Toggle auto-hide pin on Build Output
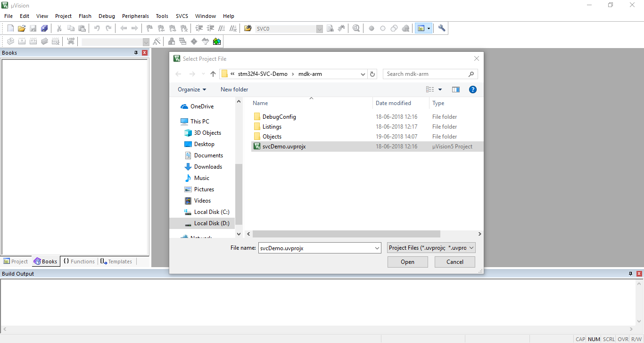This screenshot has width=644, height=343. click(631, 274)
